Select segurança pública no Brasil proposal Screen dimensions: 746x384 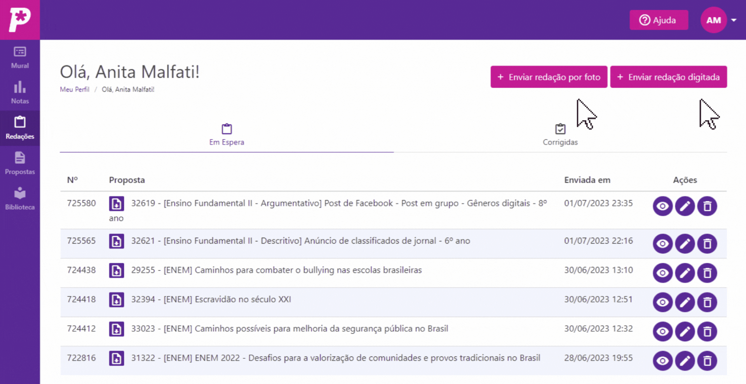pyautogui.click(x=289, y=329)
